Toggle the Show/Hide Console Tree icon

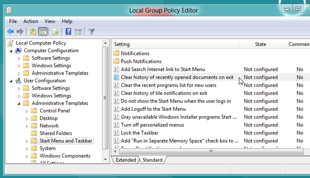[x=43, y=31]
